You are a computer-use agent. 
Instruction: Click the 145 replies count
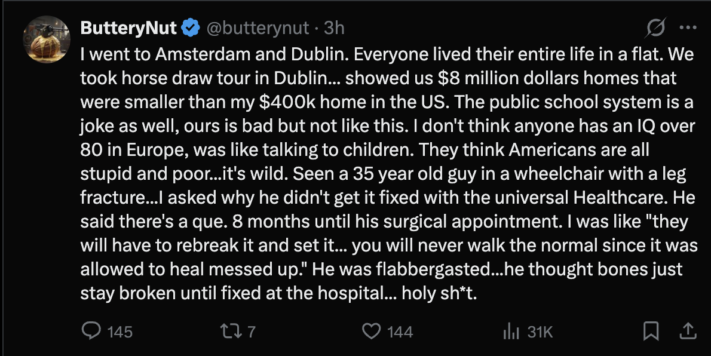click(x=119, y=332)
